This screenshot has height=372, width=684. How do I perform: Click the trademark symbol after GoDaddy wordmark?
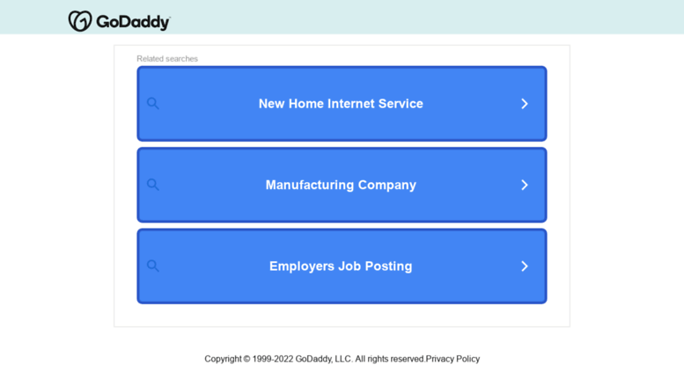[x=170, y=18]
